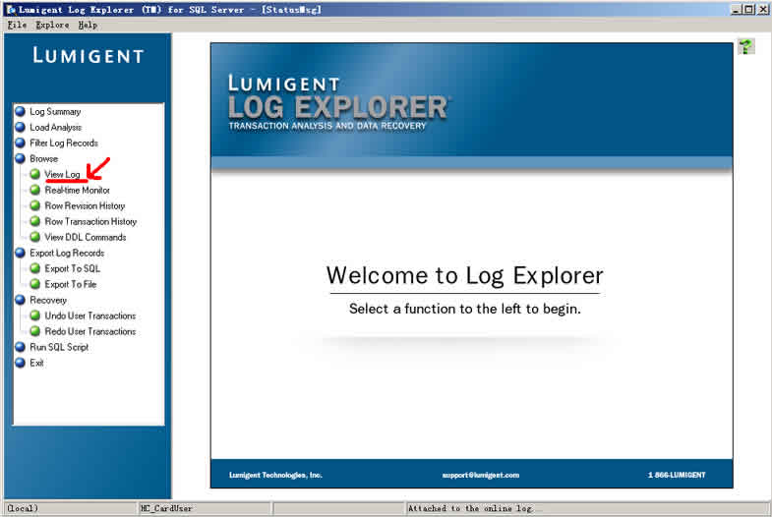
Task: Click the green bullet beside Row Transaction History
Action: (x=35, y=221)
